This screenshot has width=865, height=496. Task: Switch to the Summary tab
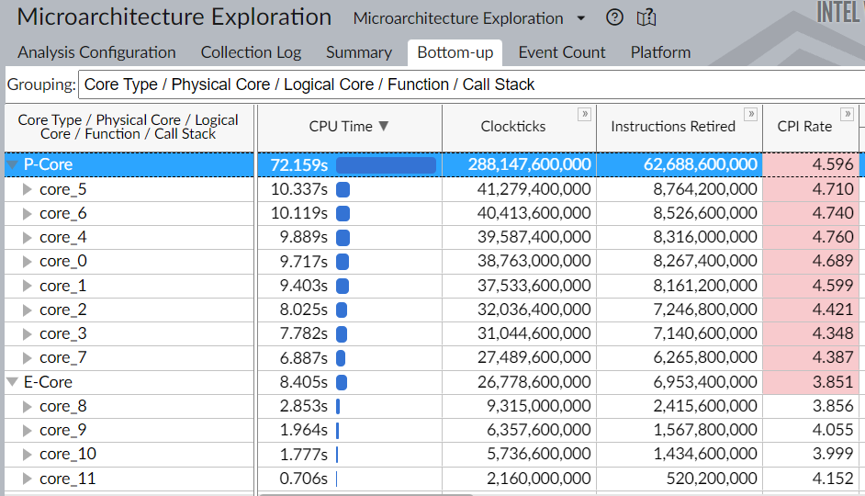click(358, 52)
